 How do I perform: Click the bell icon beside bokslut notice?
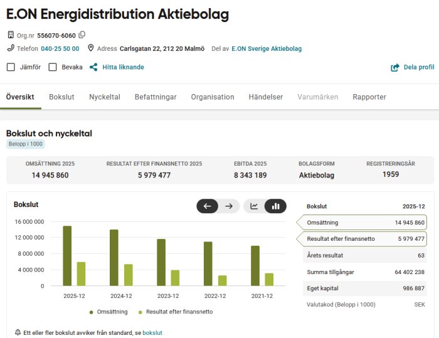point(18,332)
